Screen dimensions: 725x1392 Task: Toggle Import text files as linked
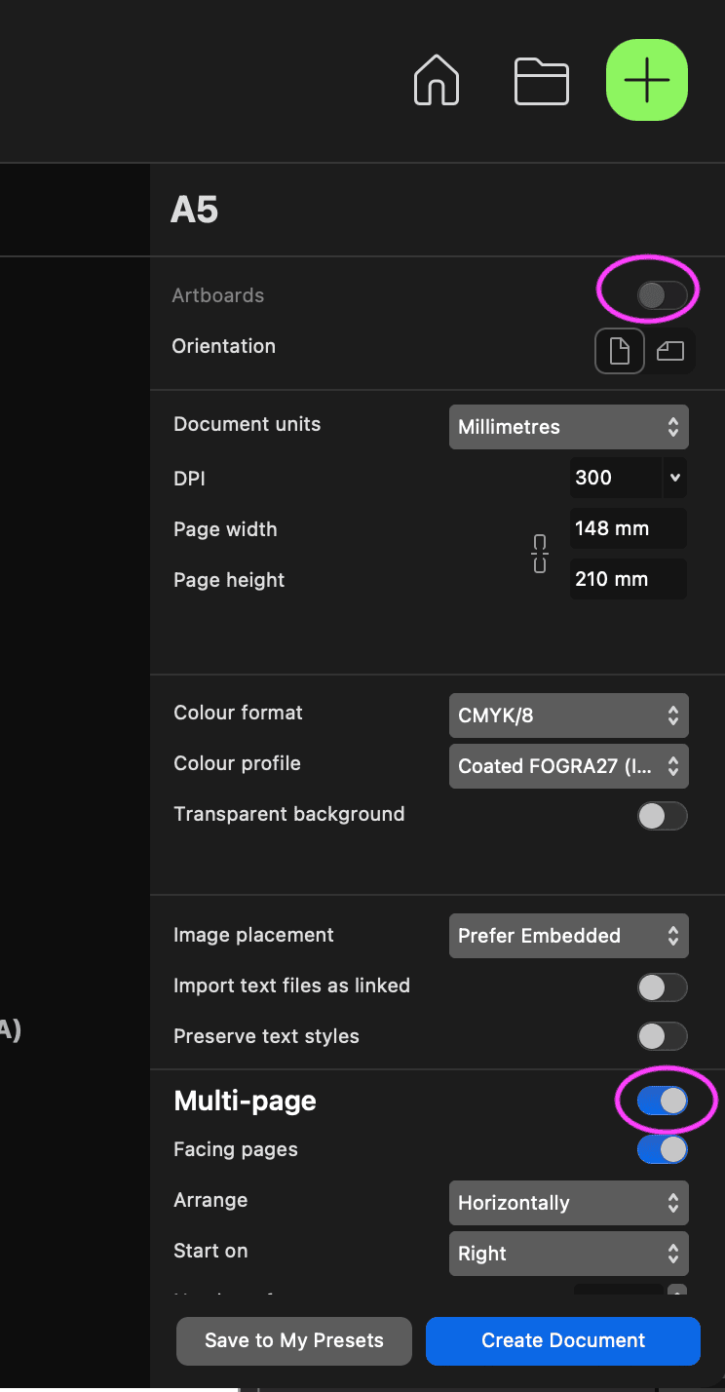pos(663,986)
